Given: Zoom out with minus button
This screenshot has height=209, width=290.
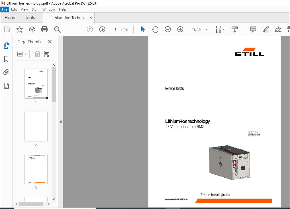Looking at the screenshot, I should click(x=168, y=29).
